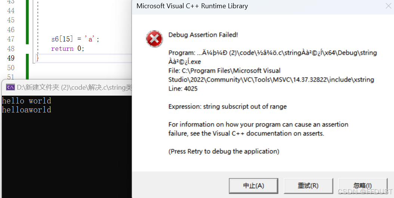Click the dialog title 'Microsoft Visual C++ Runtime Library'

point(192,6)
